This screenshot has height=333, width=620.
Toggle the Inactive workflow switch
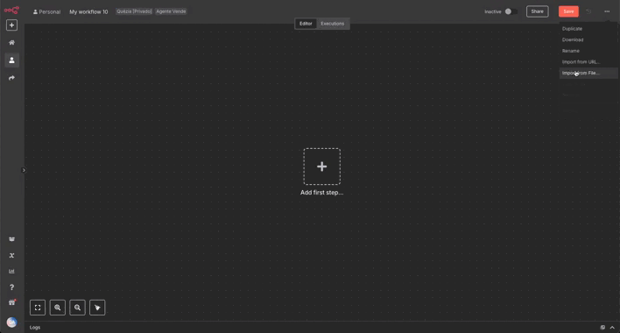[x=511, y=11]
